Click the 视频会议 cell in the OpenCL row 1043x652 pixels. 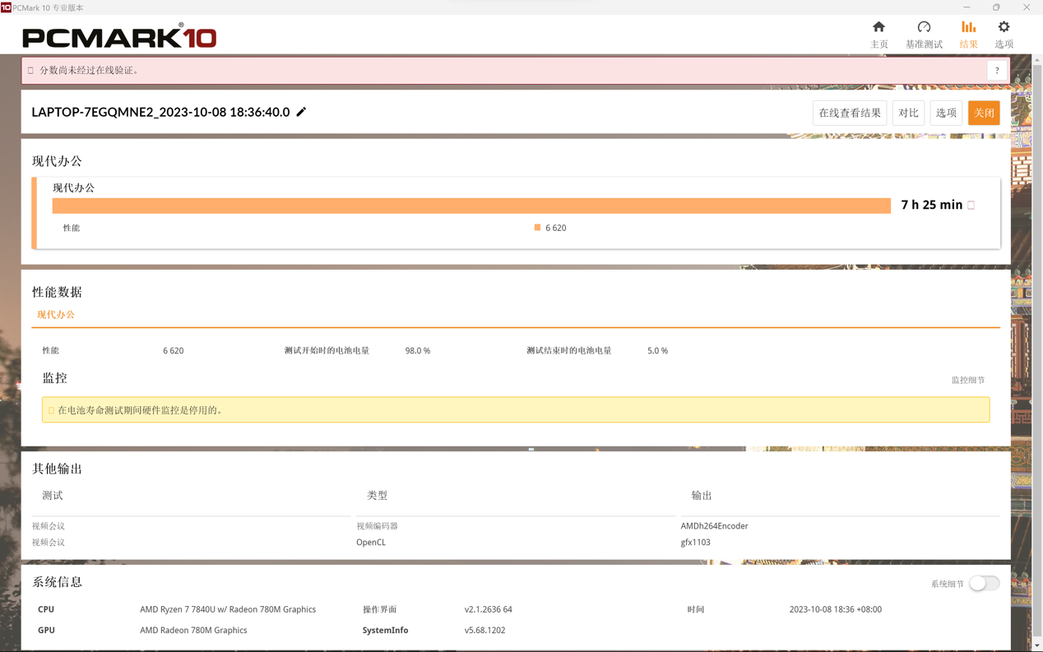(48, 543)
